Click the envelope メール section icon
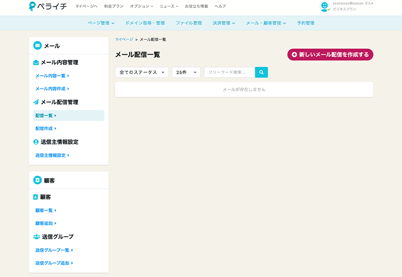 point(37,46)
